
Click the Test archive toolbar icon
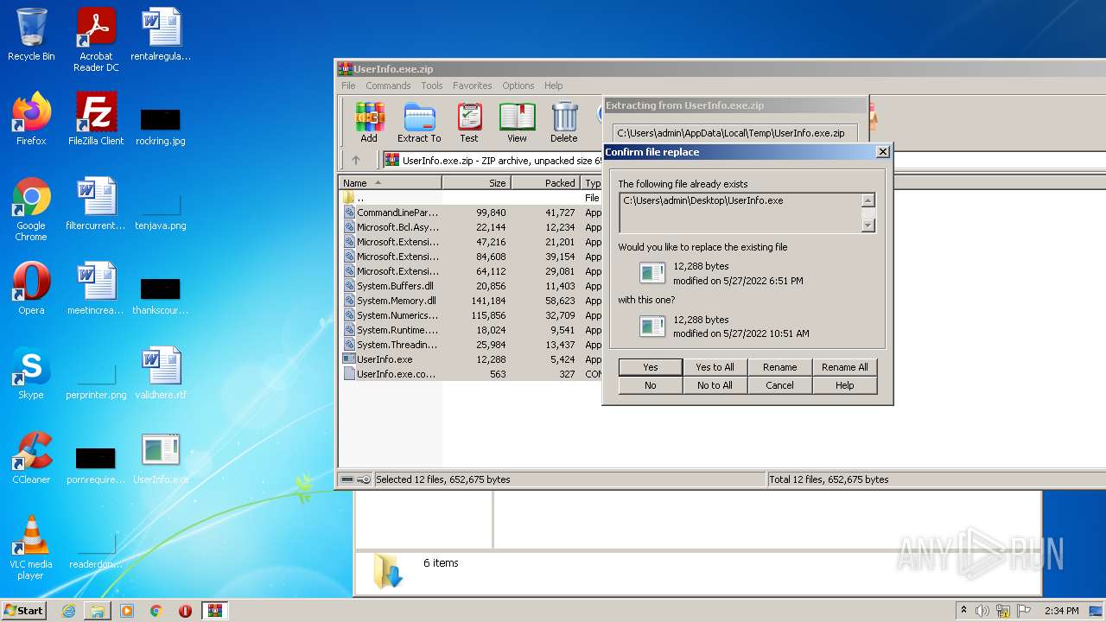[x=469, y=122]
